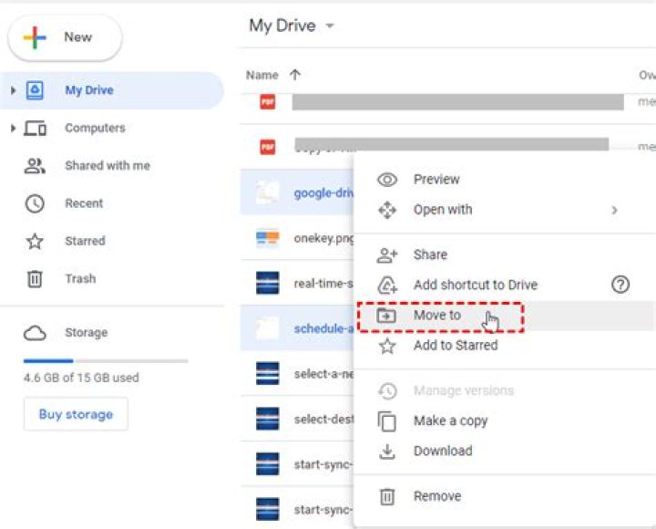
Task: Select Preview in the context menu
Action: [x=436, y=180]
